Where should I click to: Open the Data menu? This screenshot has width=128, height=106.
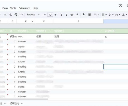point(5,8)
